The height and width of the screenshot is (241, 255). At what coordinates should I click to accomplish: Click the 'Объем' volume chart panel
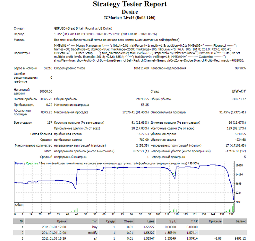tap(124, 207)
